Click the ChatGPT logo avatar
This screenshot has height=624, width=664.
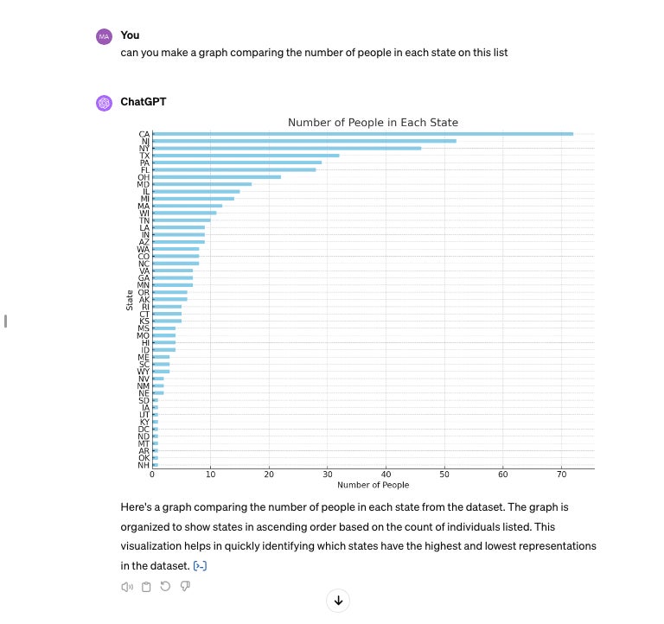(x=104, y=102)
